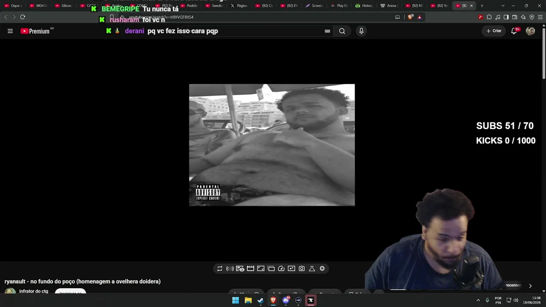Open the system volume speaker control
This screenshot has height=307, width=546.
click(x=516, y=300)
